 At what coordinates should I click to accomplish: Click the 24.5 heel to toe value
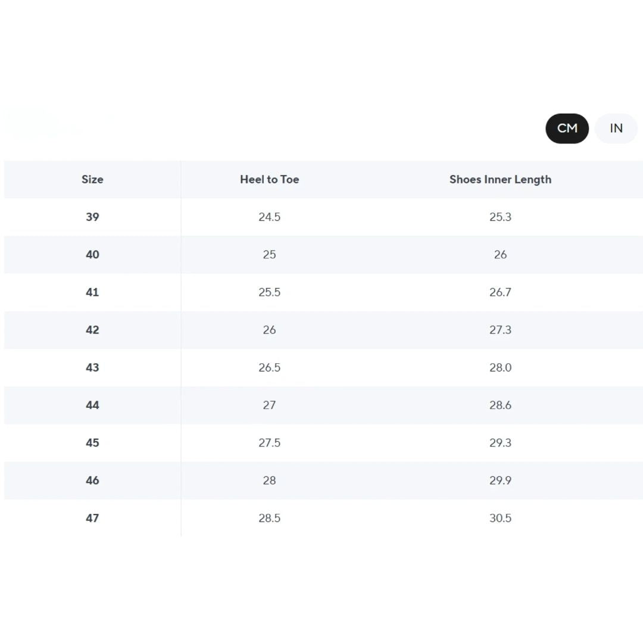tap(269, 217)
